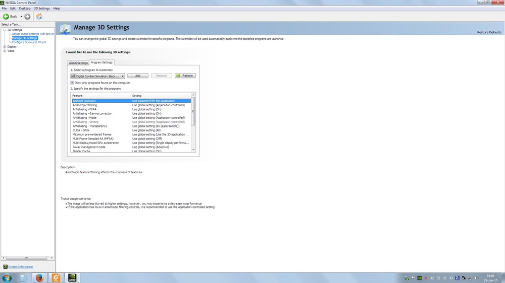Screen dimensions: 505x283
Task: Select Antialiasing - Mode feature row
Action: click(x=131, y=117)
